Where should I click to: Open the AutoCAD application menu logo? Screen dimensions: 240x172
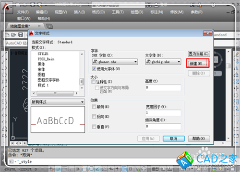[x=6, y=7]
